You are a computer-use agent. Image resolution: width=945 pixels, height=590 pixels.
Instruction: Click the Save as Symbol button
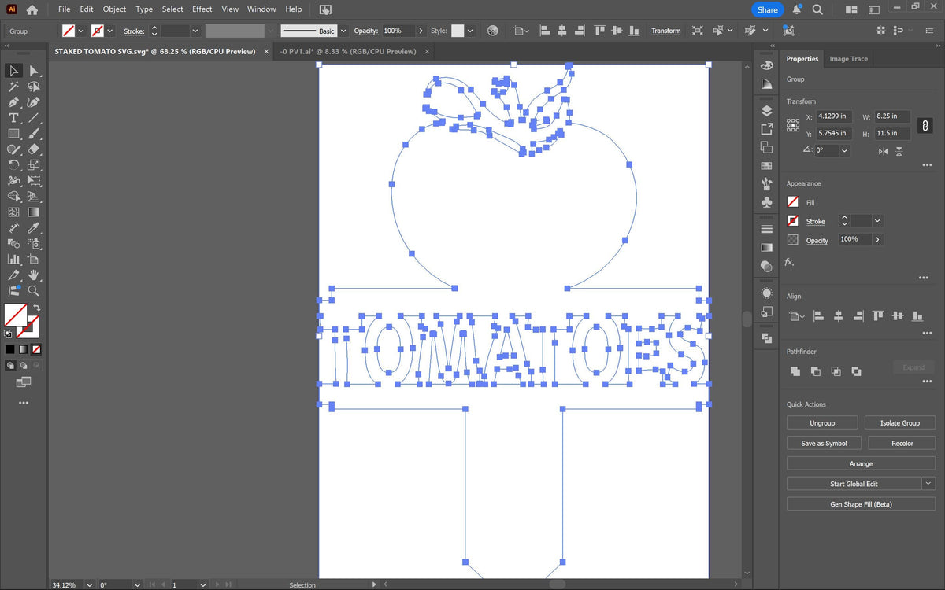[824, 444]
